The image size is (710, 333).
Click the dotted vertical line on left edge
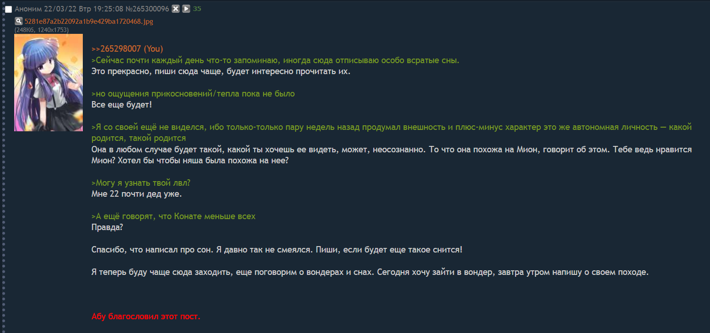[x=3, y=183]
